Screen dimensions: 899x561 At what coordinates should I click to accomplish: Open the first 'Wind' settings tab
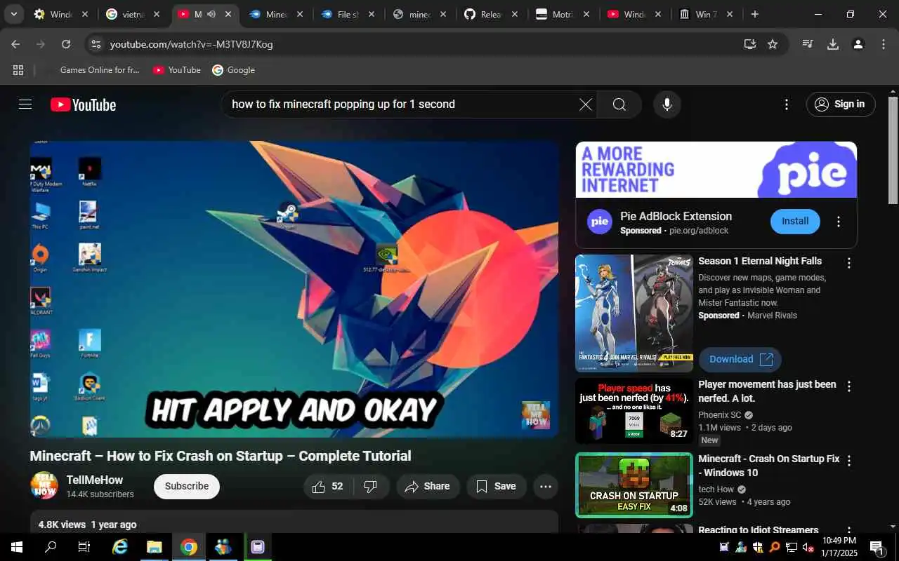pyautogui.click(x=60, y=14)
